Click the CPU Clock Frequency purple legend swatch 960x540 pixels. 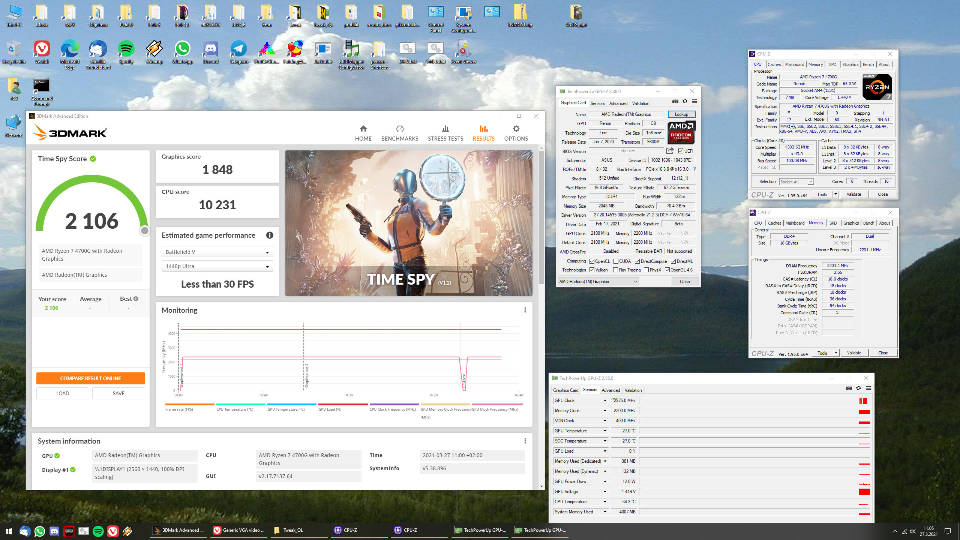point(394,405)
